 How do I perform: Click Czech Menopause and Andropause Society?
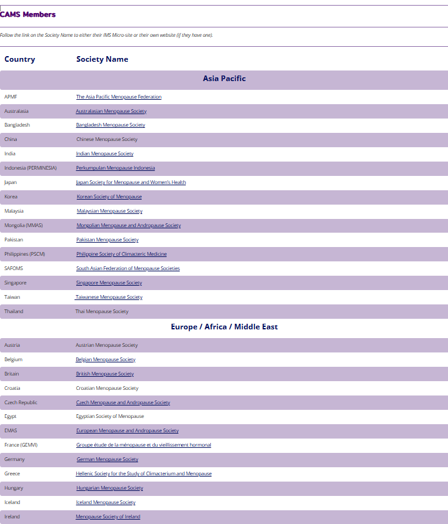[123, 402]
